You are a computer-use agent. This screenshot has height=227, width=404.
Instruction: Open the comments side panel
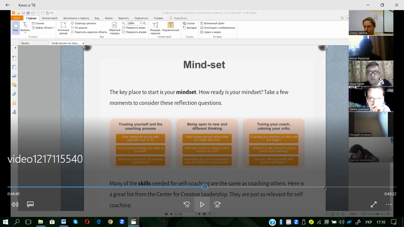pos(14,85)
